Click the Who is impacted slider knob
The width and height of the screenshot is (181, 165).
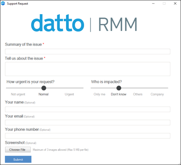point(119,88)
